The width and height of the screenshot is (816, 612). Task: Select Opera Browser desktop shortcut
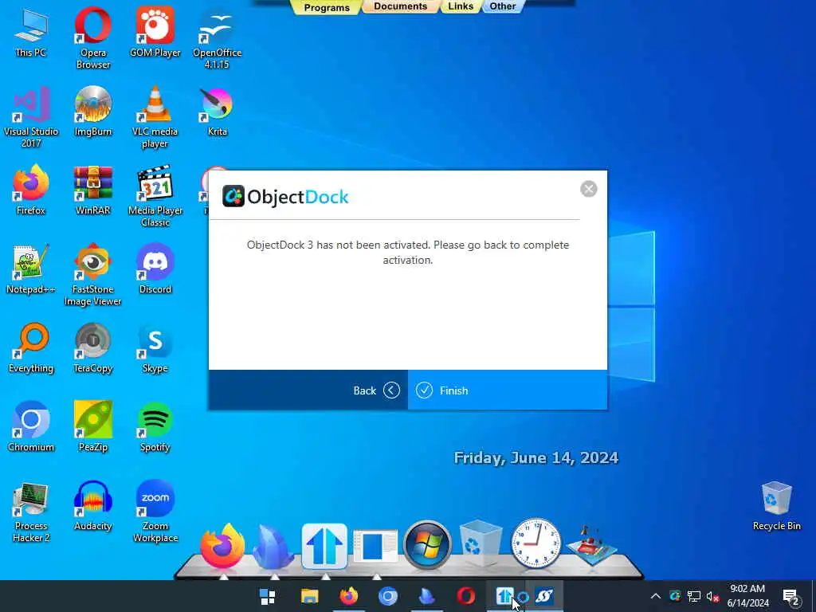[92, 37]
